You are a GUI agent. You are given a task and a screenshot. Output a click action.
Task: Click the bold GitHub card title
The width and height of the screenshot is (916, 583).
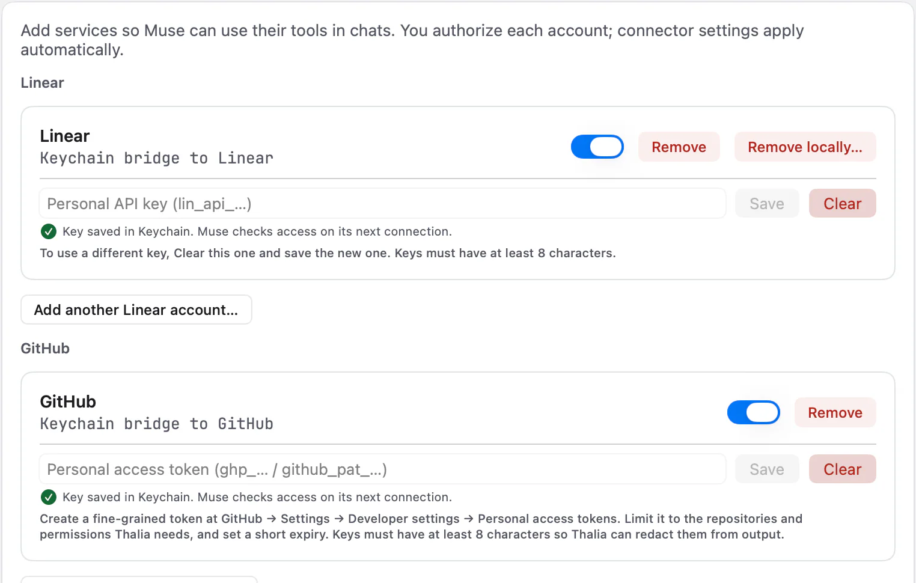pyautogui.click(x=68, y=401)
